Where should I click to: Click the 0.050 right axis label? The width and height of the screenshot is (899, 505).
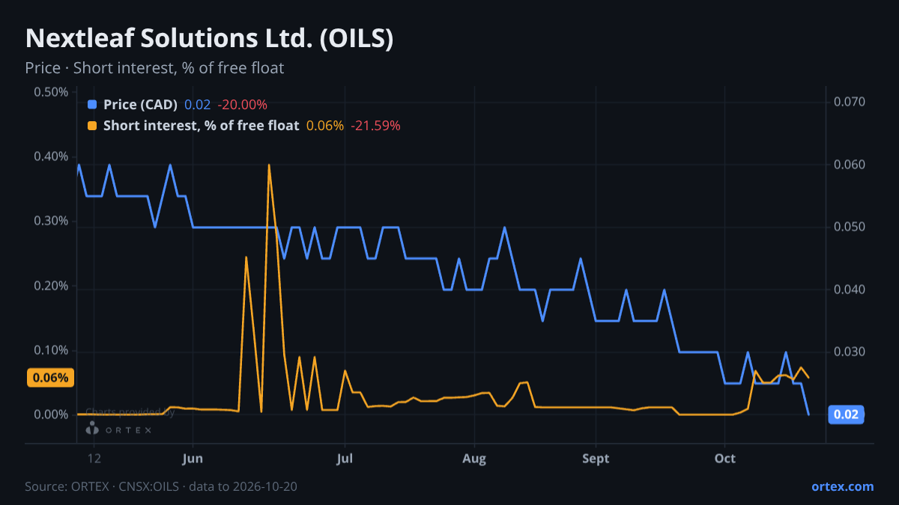[x=850, y=227]
